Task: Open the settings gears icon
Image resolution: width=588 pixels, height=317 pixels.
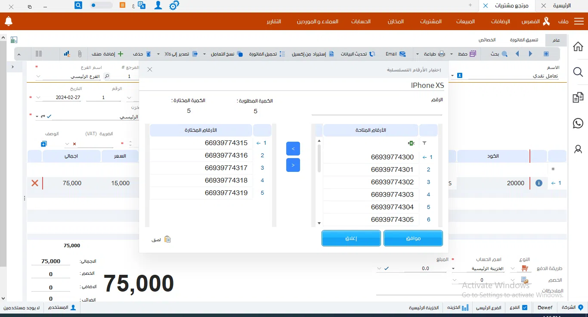Action: [x=174, y=6]
